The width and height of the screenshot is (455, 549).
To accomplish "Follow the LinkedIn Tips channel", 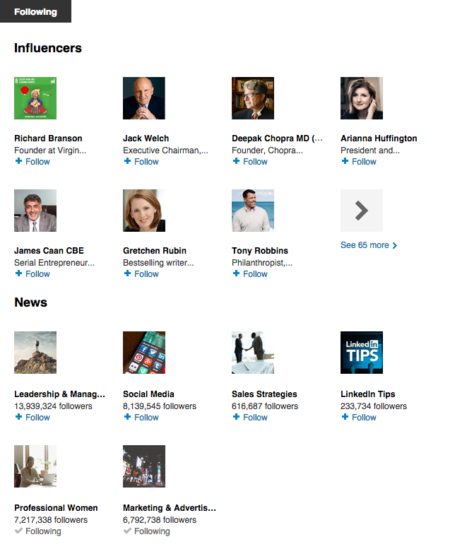I will (x=359, y=418).
